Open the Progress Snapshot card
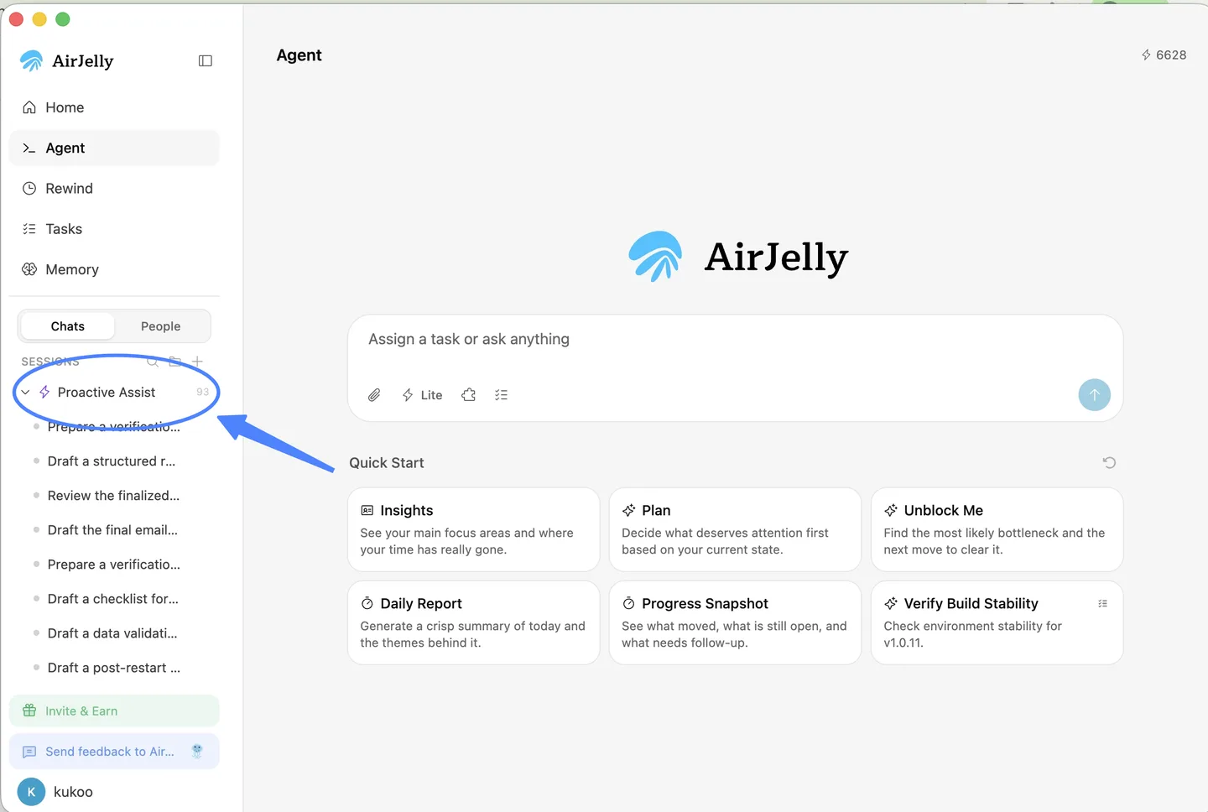The image size is (1208, 812). point(735,622)
